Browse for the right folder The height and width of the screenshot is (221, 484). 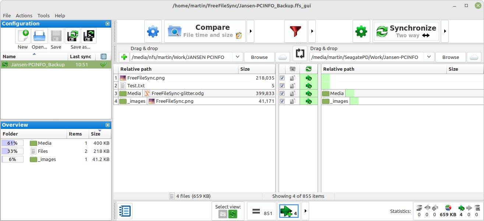451,57
